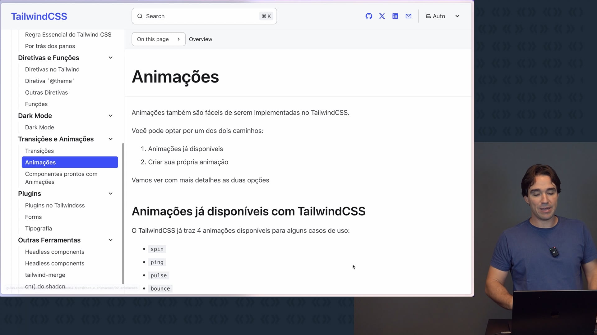Collapse Transições e Animações section
Viewport: 597px width, 335px height.
(x=110, y=139)
